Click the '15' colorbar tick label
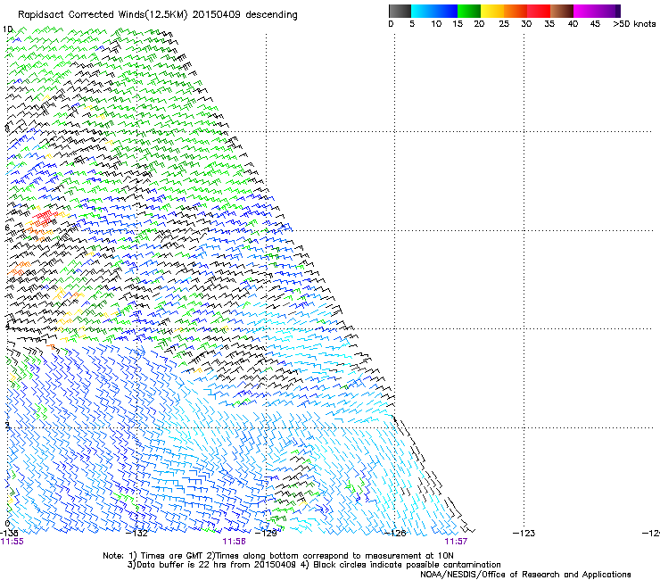Viewport: 660px width, 580px height. (458, 24)
